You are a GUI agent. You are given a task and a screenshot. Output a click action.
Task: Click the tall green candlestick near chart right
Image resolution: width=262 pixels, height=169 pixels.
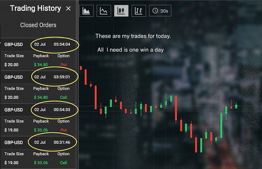[x=221, y=125]
